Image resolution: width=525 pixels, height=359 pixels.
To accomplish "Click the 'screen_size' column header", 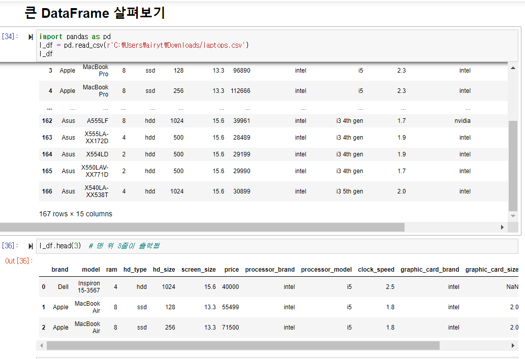I will pyautogui.click(x=199, y=270).
